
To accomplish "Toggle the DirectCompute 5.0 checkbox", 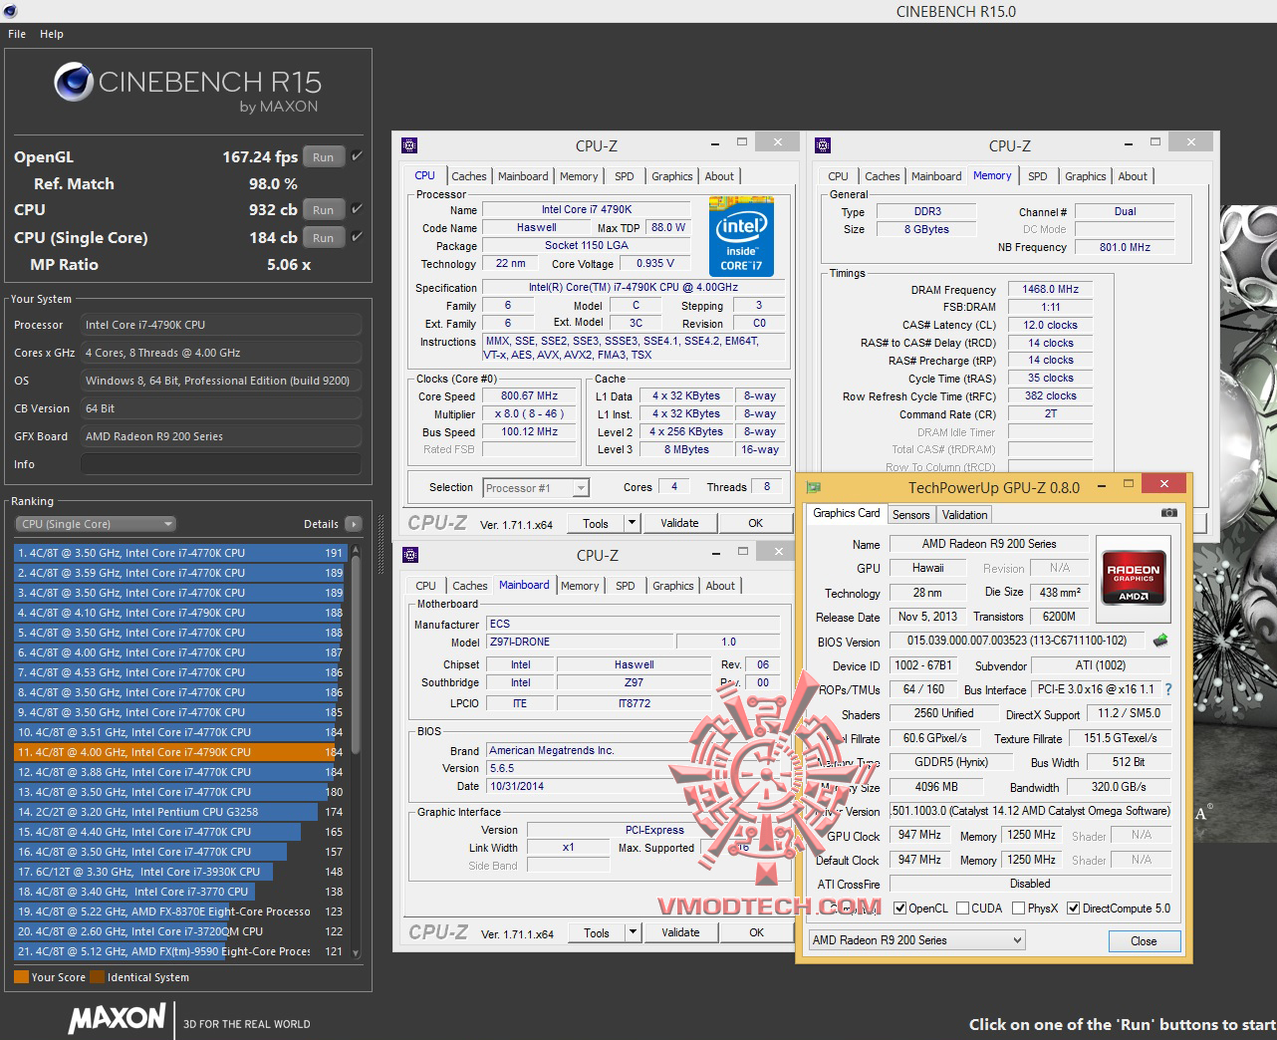I will click(1073, 909).
